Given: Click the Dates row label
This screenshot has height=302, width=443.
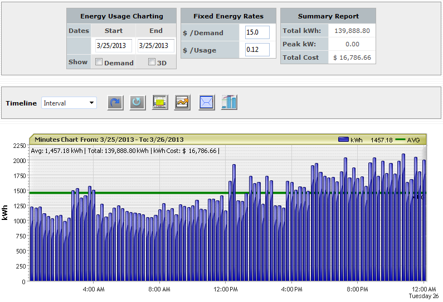Looking at the screenshot, I should [x=79, y=31].
